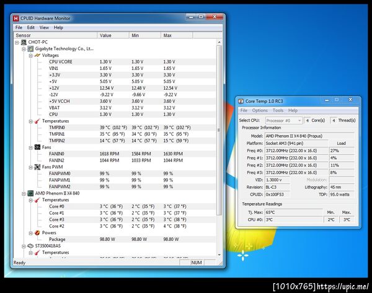This screenshot has height=293, width=372.
Task: Click the Model field AMD Phenom II X4 840
Action: [x=309, y=136]
